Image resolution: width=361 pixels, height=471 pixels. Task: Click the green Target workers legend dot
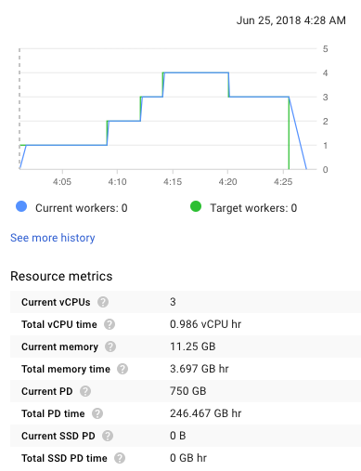196,206
